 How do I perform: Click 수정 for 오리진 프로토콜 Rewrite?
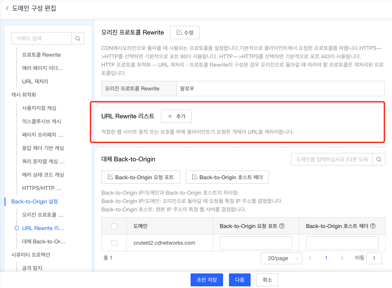(185, 33)
